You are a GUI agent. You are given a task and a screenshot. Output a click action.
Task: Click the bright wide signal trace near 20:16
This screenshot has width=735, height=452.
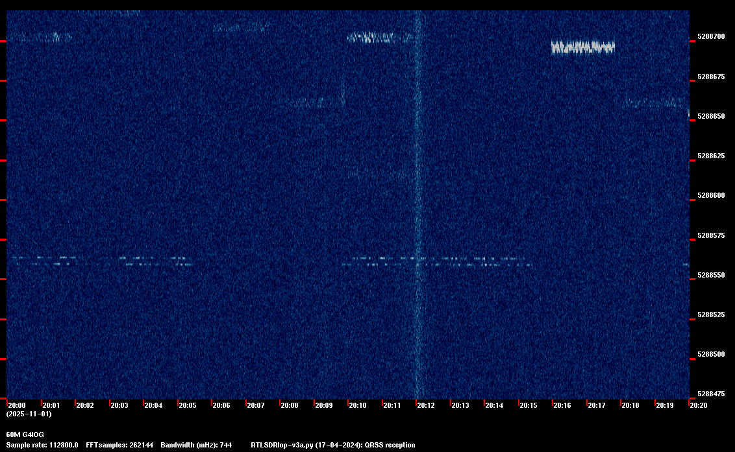[x=582, y=47]
